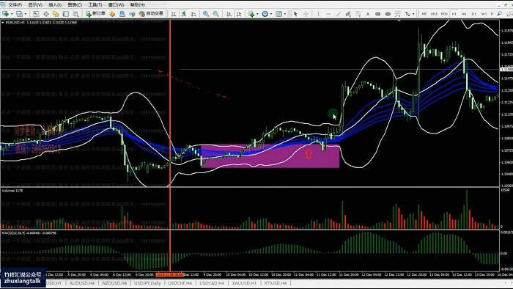Select the USDJPY,Daily chart tab
513x289 pixels.
tap(147, 283)
